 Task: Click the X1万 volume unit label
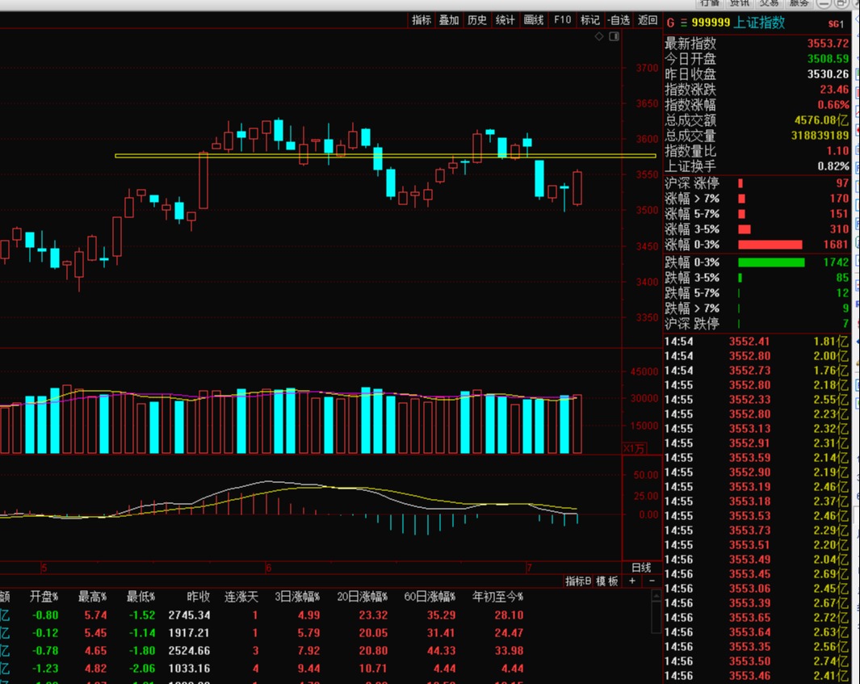click(634, 447)
